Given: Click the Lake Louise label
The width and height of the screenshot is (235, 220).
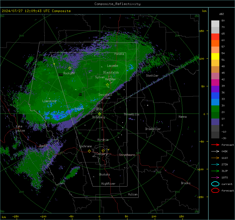Looking at the screenshot, I should pyautogui.click(x=20, y=128).
